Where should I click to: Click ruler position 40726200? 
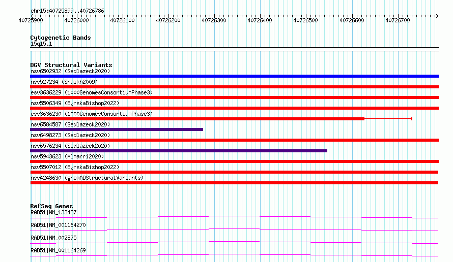(x=168, y=20)
